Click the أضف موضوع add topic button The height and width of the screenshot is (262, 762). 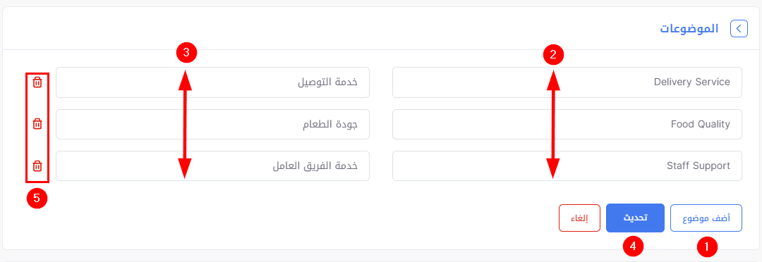click(x=706, y=218)
